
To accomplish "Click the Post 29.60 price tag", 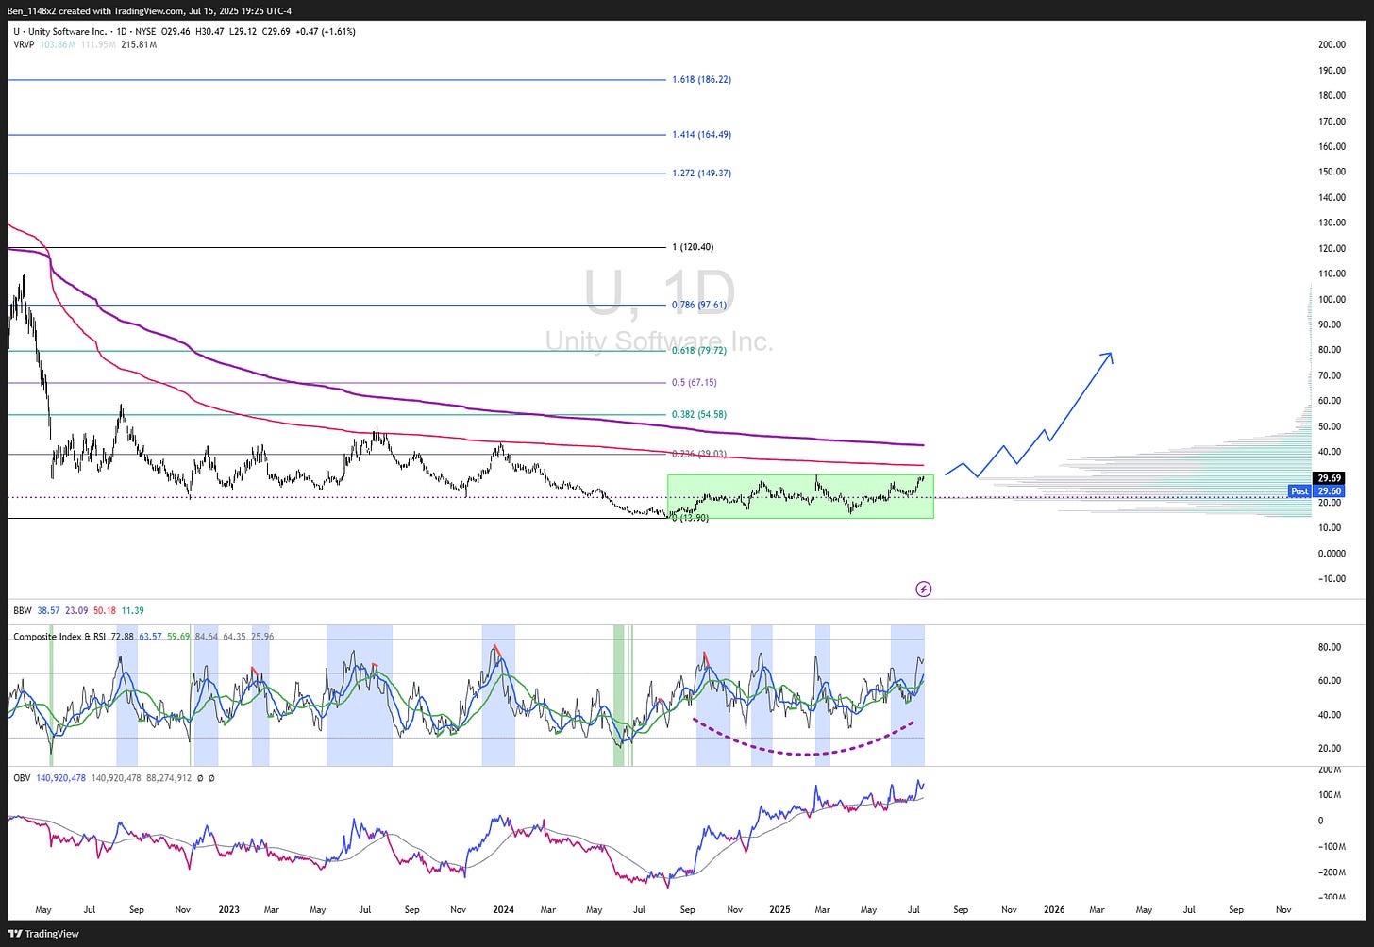I will click(1316, 491).
